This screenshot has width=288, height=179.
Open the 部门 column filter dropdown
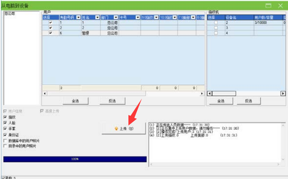(x=116, y=17)
